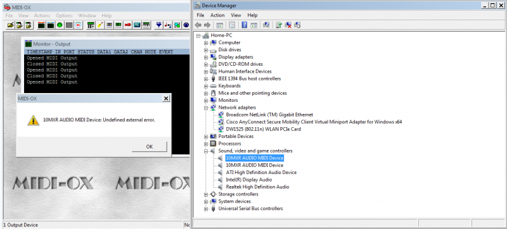Collapse Sound, video and game controllers node
The width and height of the screenshot is (507, 229).
coord(206,151)
